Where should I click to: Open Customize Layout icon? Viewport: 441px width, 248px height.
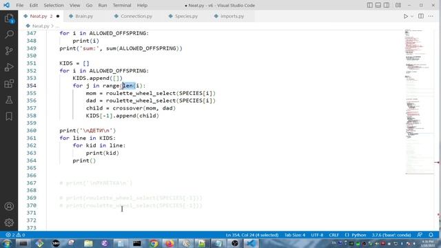(x=398, y=6)
